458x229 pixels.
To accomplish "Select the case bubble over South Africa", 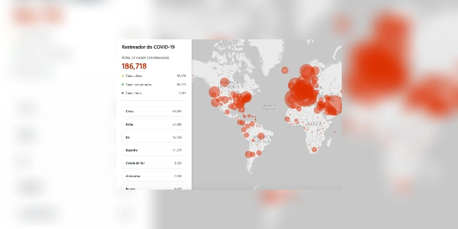I will tap(314, 150).
